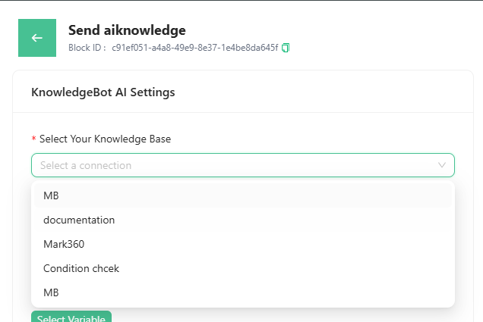Viewport: 483px width, 322px height.
Task: Click the green back arrow button
Action: pos(36,38)
